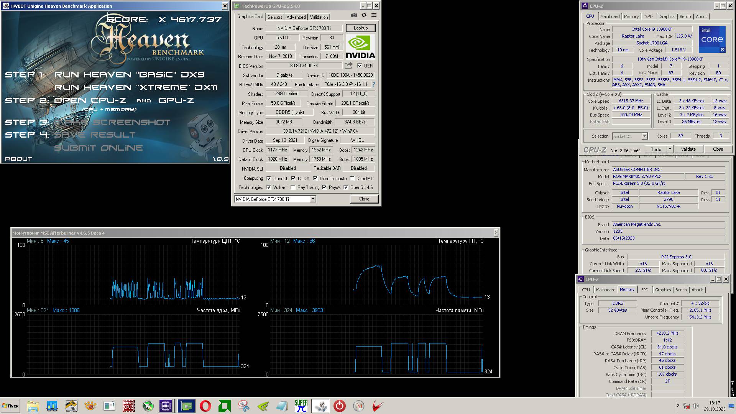Click the CPU-Z Validate button
The width and height of the screenshot is (736, 414).
688,149
